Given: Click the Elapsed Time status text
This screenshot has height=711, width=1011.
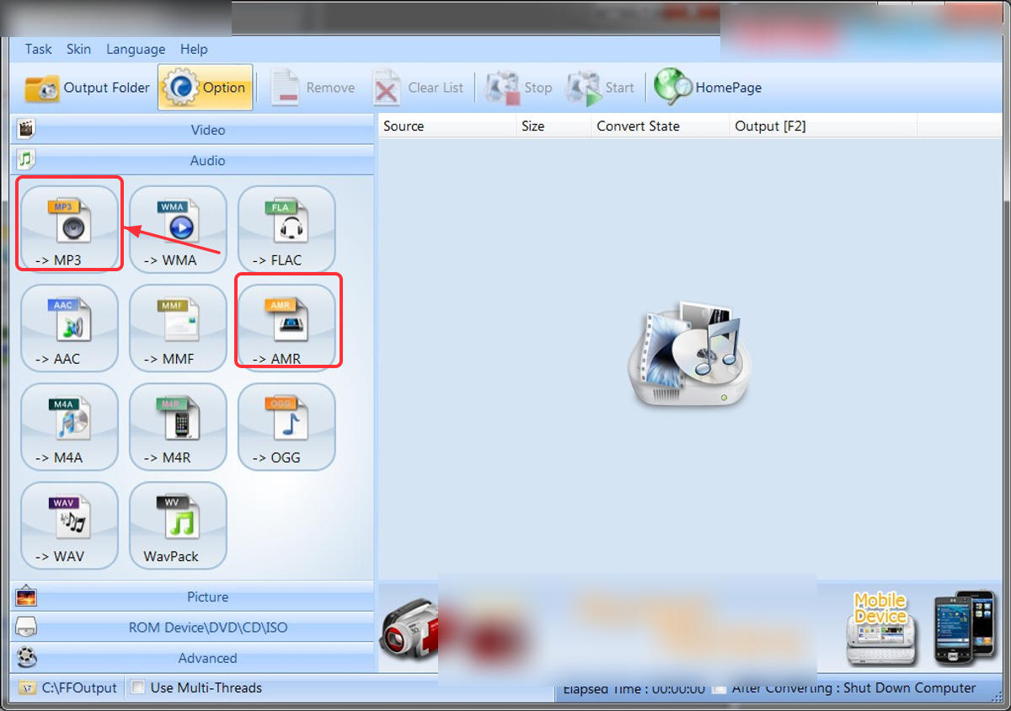Looking at the screenshot, I should click(634, 688).
